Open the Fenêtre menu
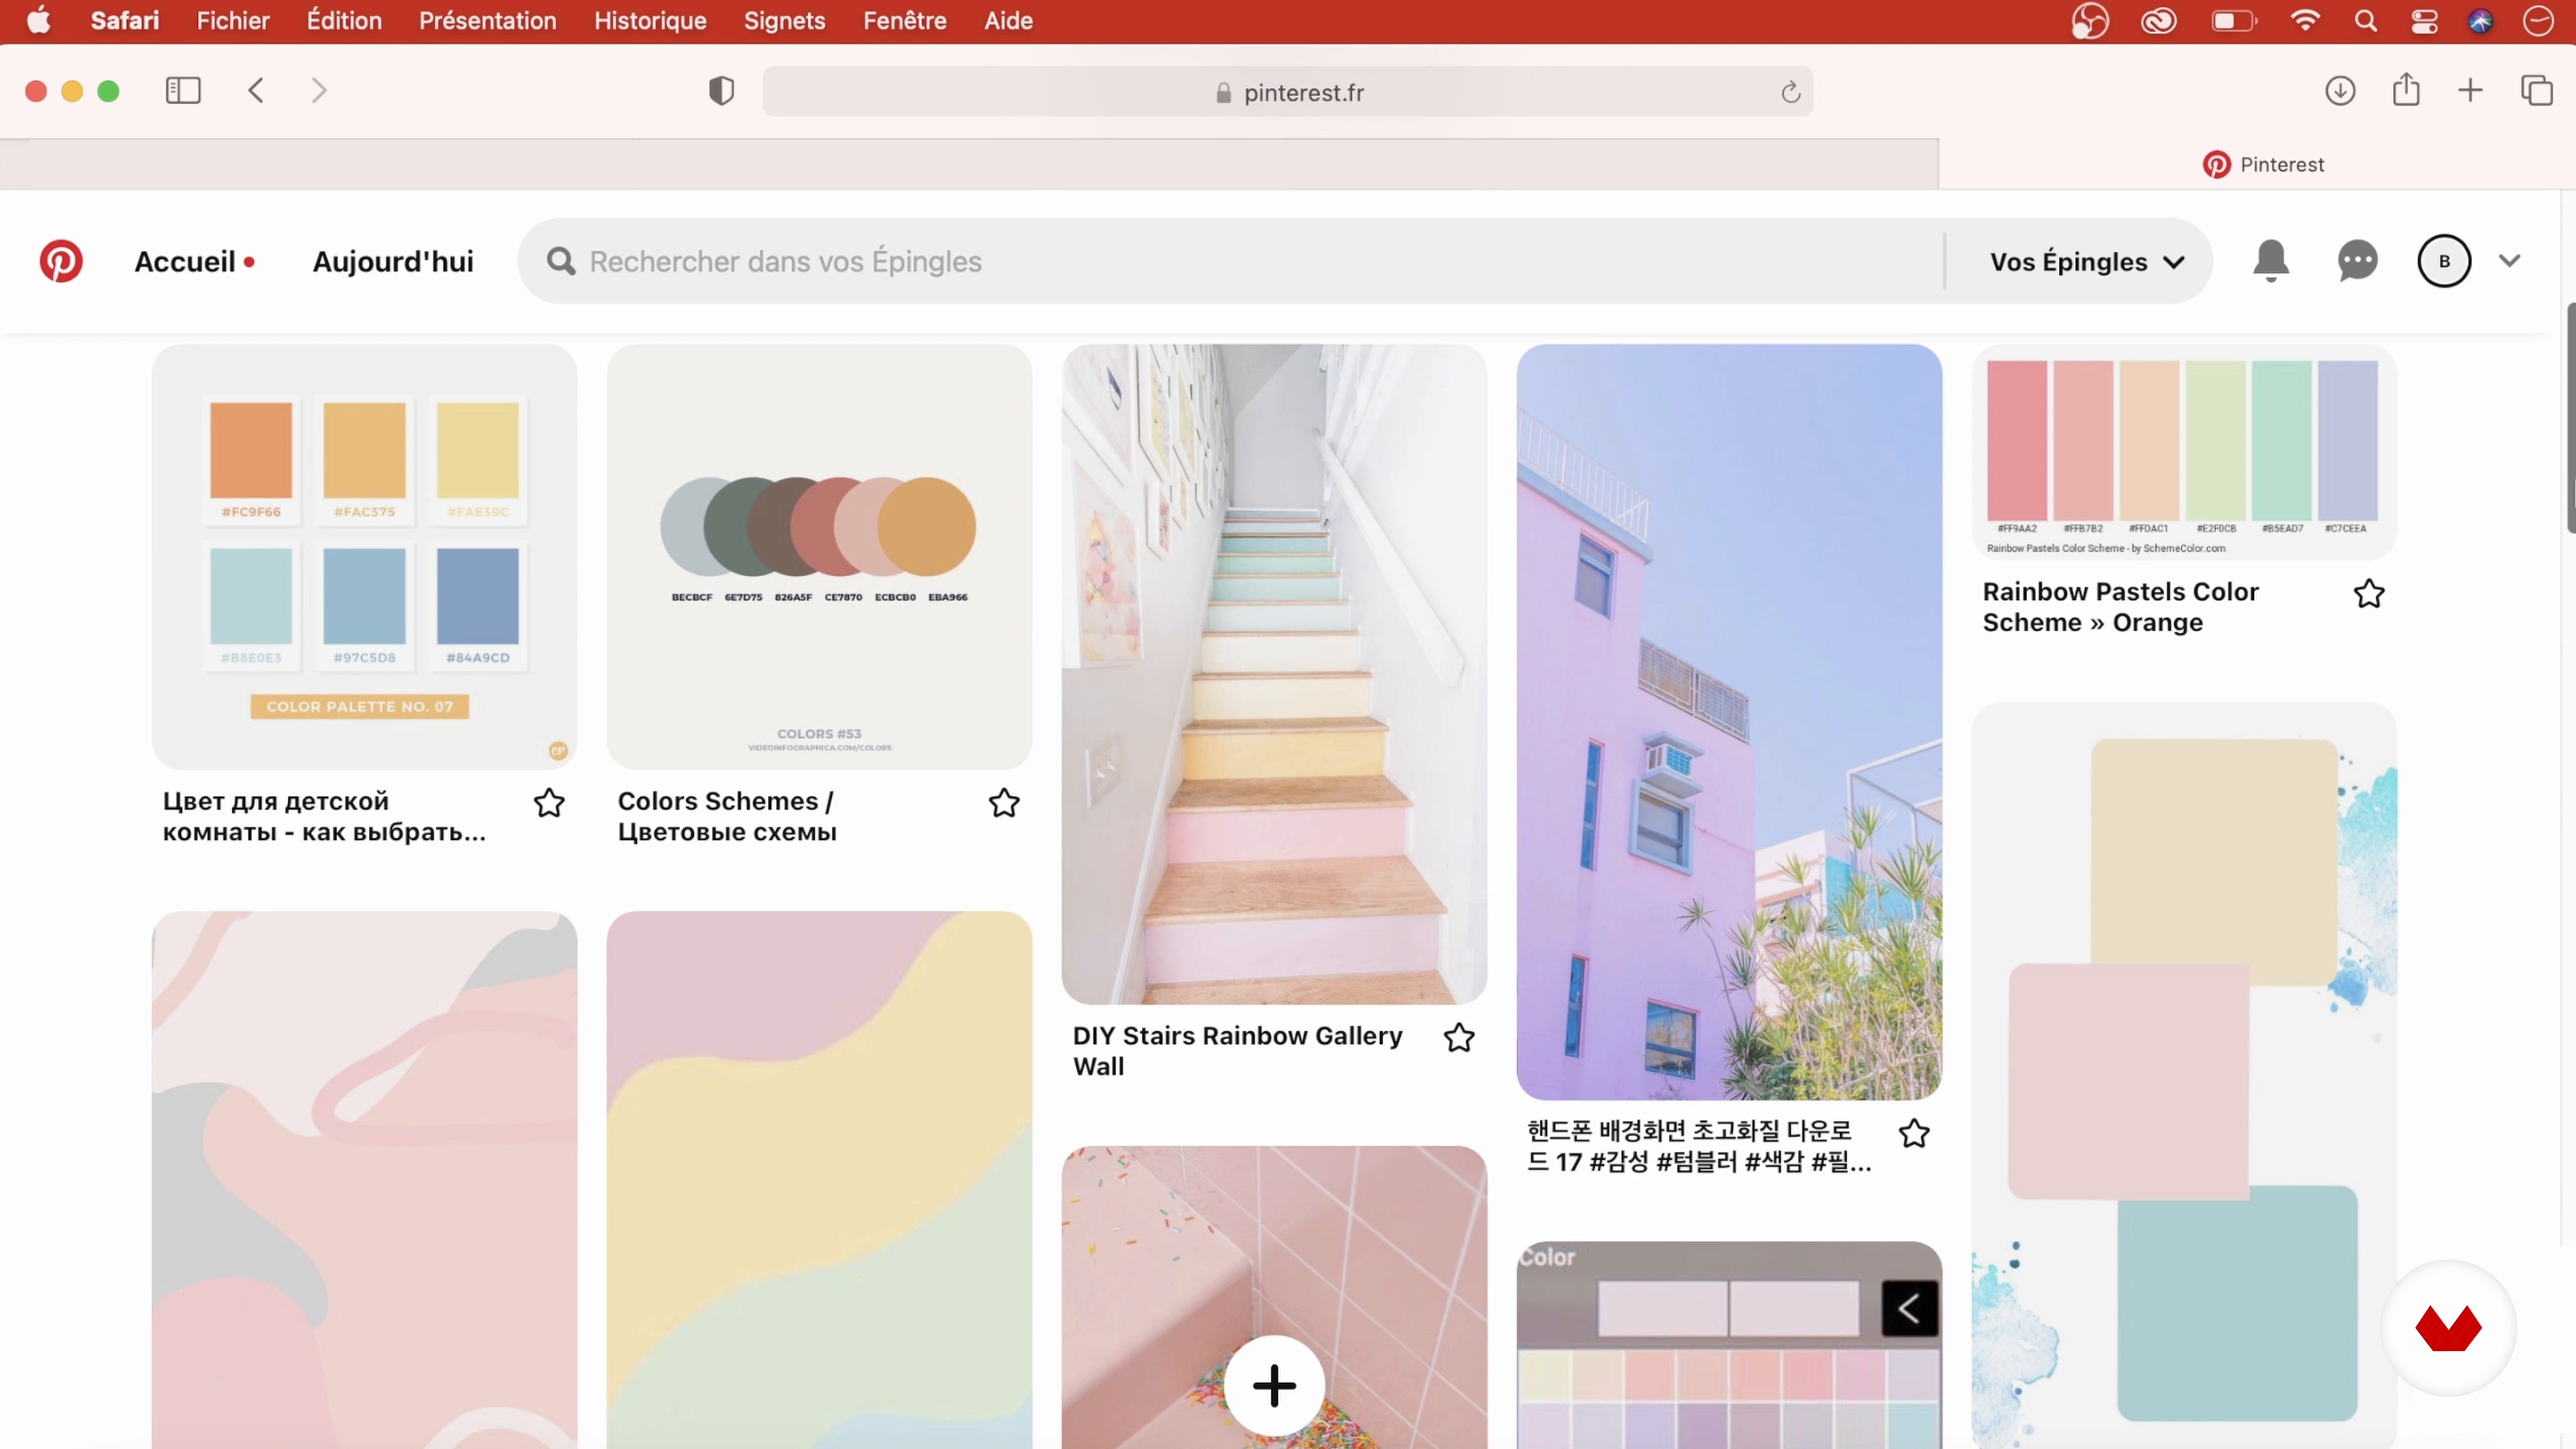This screenshot has width=2576, height=1449. pos(905,21)
